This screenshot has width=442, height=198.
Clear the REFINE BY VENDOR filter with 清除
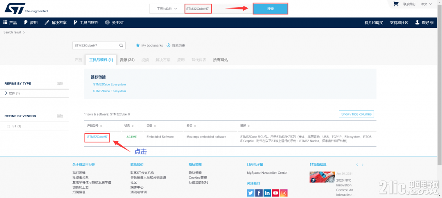(60, 116)
